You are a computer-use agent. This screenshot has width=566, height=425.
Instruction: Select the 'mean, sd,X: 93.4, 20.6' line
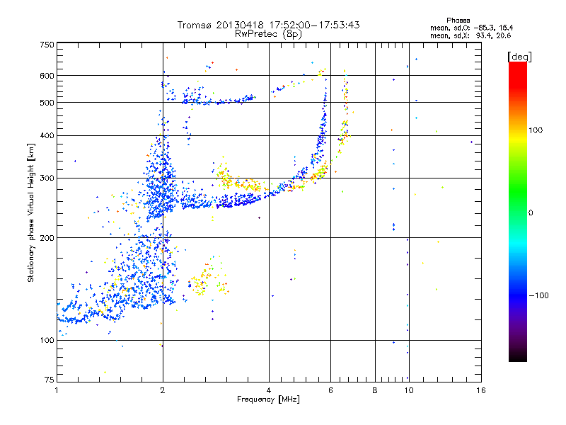(x=470, y=35)
